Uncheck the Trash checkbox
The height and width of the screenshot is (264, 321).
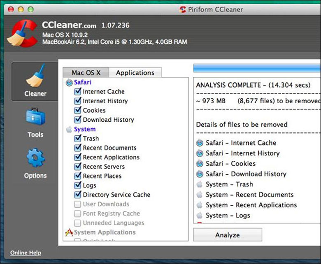(77, 139)
